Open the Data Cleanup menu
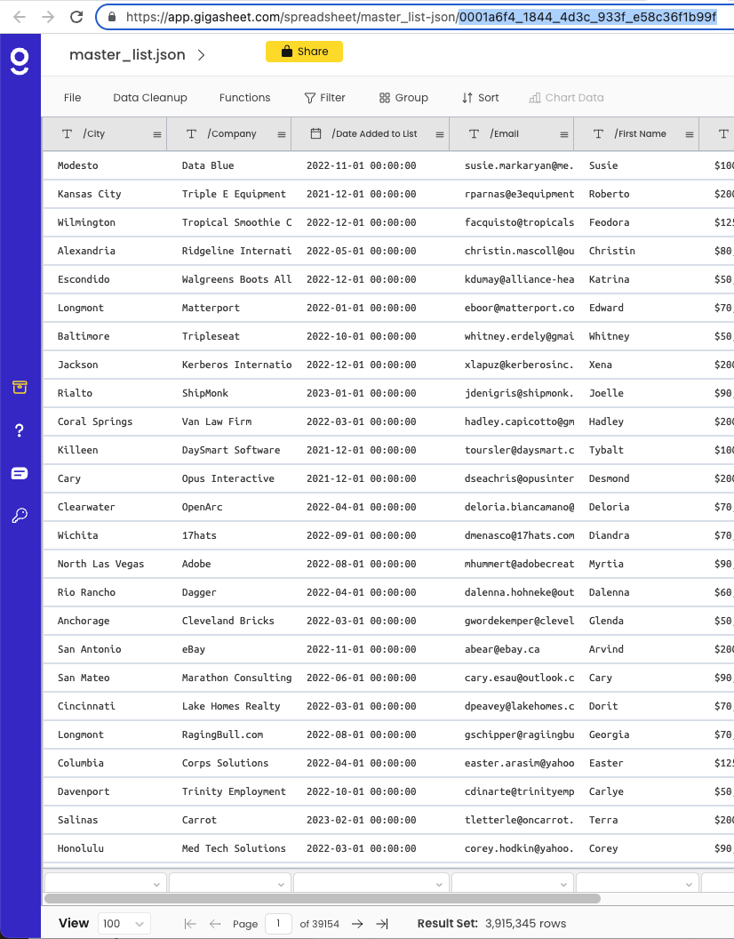734x939 pixels. pyautogui.click(x=149, y=97)
